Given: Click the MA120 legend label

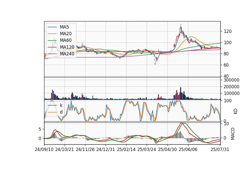Looking at the screenshot, I should coord(67,47).
